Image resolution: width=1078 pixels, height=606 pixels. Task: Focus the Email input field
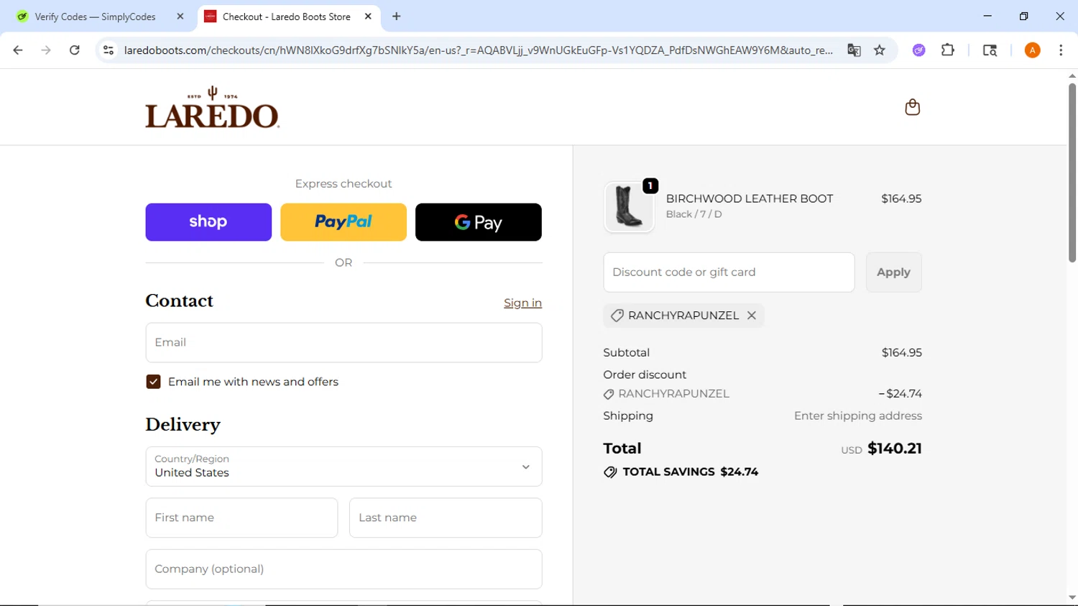344,342
